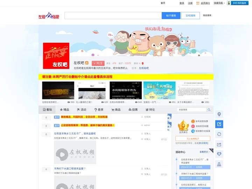Open the location pin sidebar icon
The width and height of the screenshot is (252, 189).
[219, 114]
